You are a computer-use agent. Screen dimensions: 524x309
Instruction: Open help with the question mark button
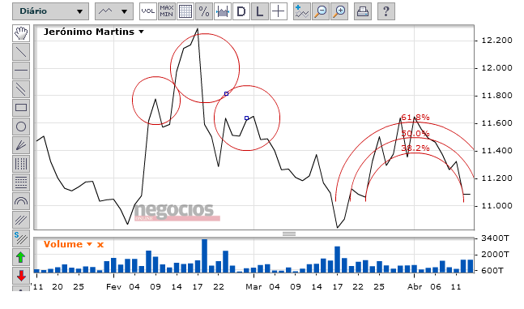point(386,11)
